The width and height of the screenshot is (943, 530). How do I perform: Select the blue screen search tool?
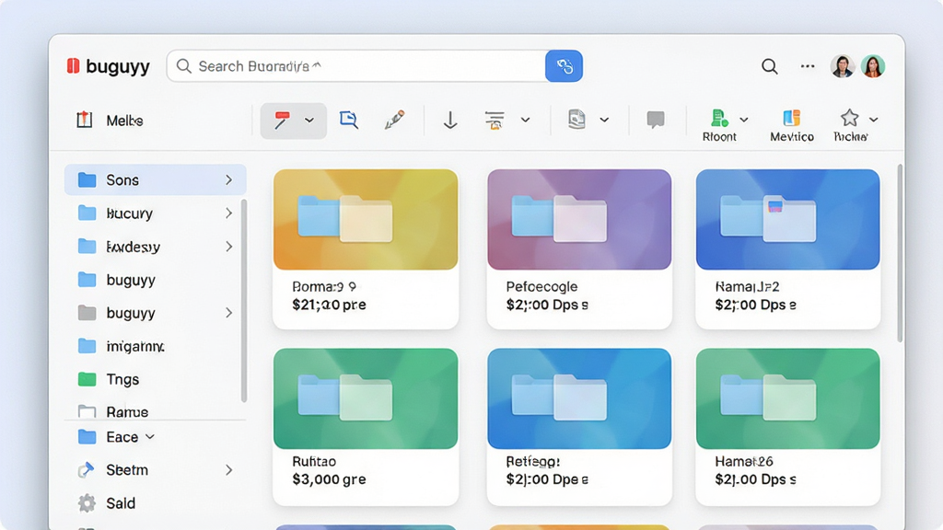[349, 120]
